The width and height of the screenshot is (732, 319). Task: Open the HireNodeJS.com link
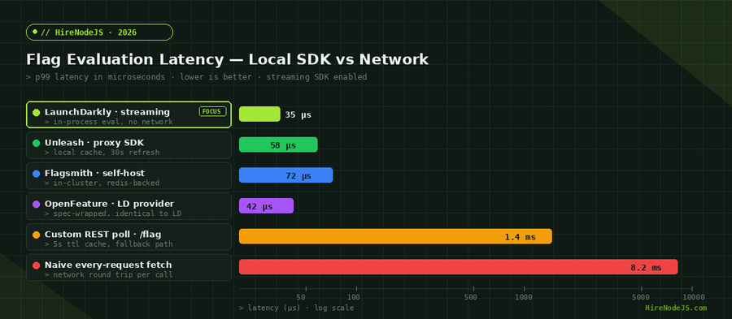pos(676,308)
